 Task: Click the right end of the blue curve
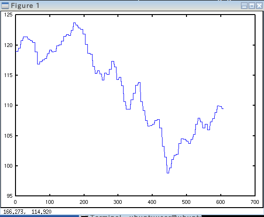point(223,109)
